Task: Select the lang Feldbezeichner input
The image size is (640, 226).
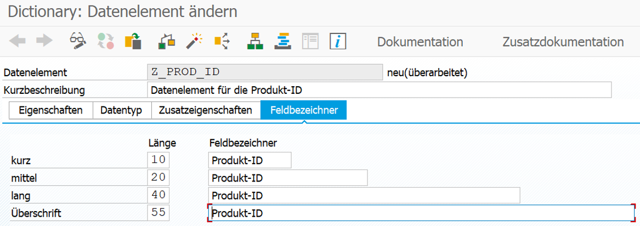Action: pos(364,195)
